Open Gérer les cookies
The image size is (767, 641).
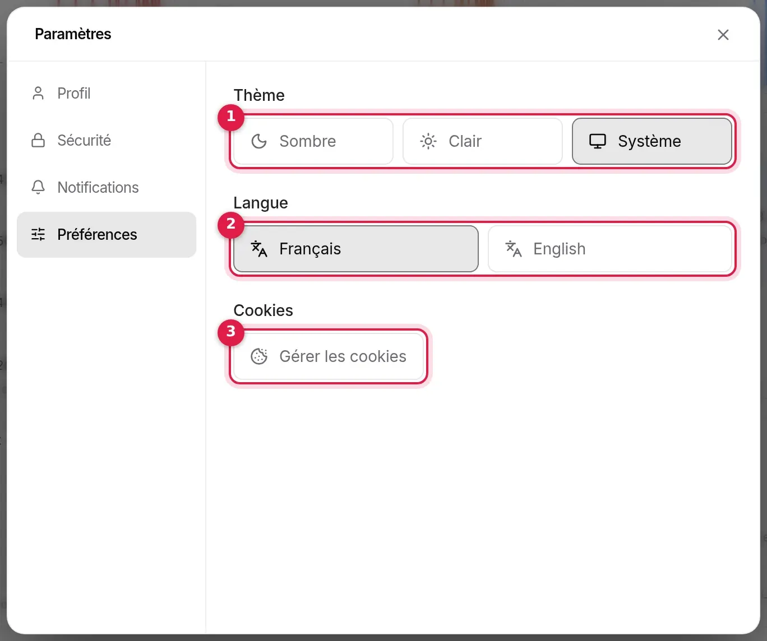click(x=329, y=356)
